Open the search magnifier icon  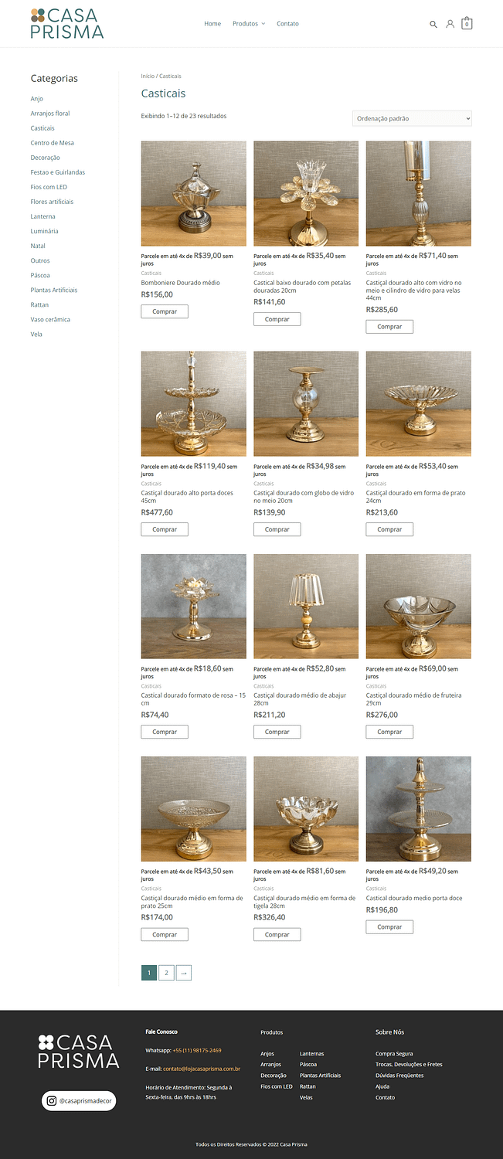433,24
